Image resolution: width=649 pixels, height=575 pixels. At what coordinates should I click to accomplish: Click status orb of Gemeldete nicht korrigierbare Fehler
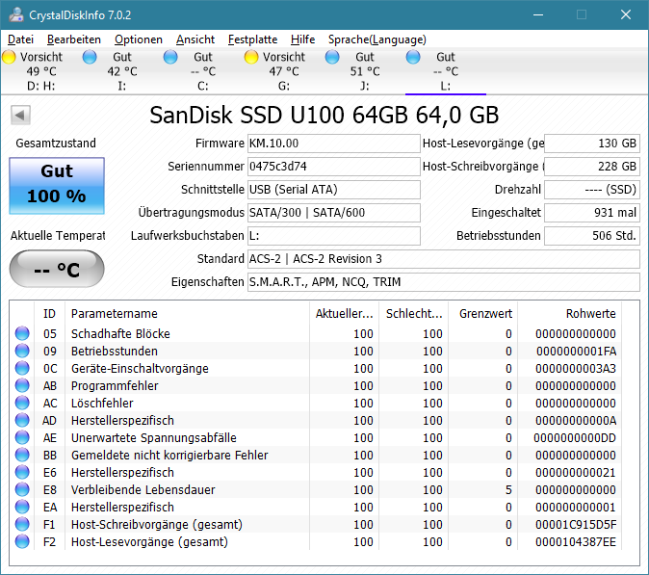pyautogui.click(x=22, y=455)
